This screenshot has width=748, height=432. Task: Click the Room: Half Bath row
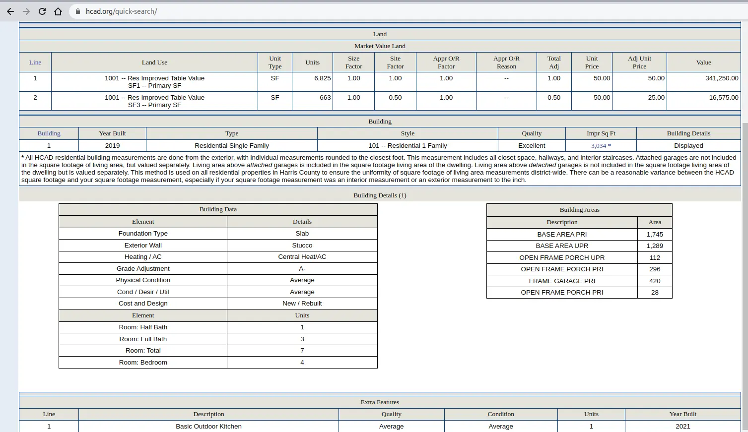coord(218,327)
